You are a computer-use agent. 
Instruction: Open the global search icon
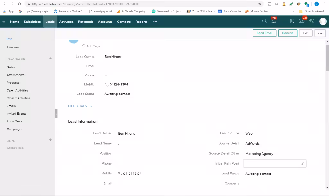(264, 21)
